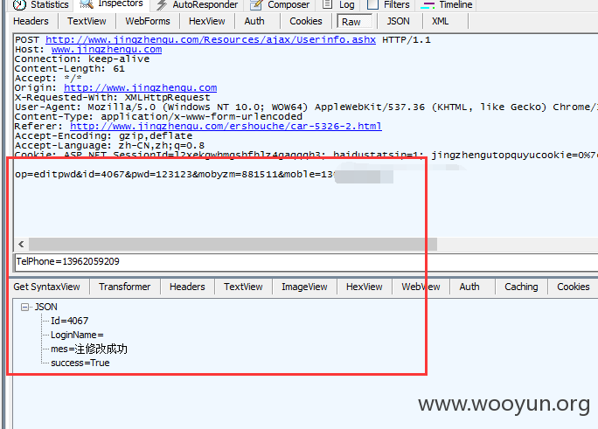Click the left scroll arrow of horizontal scrollbar
598x429 pixels.
(x=21, y=245)
